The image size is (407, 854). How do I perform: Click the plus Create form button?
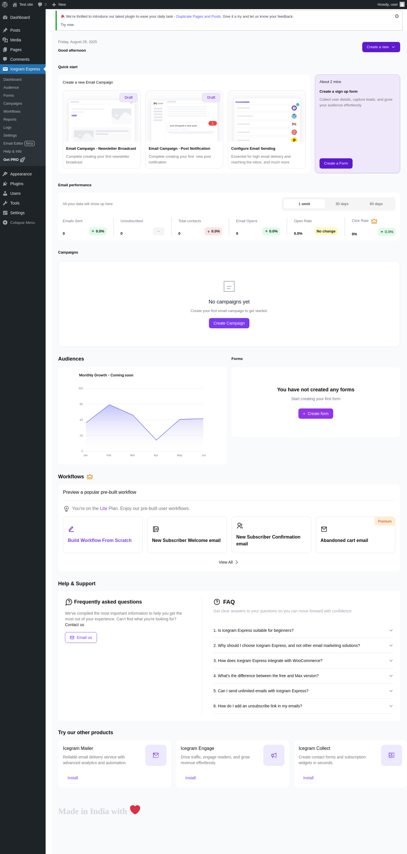pos(315,413)
